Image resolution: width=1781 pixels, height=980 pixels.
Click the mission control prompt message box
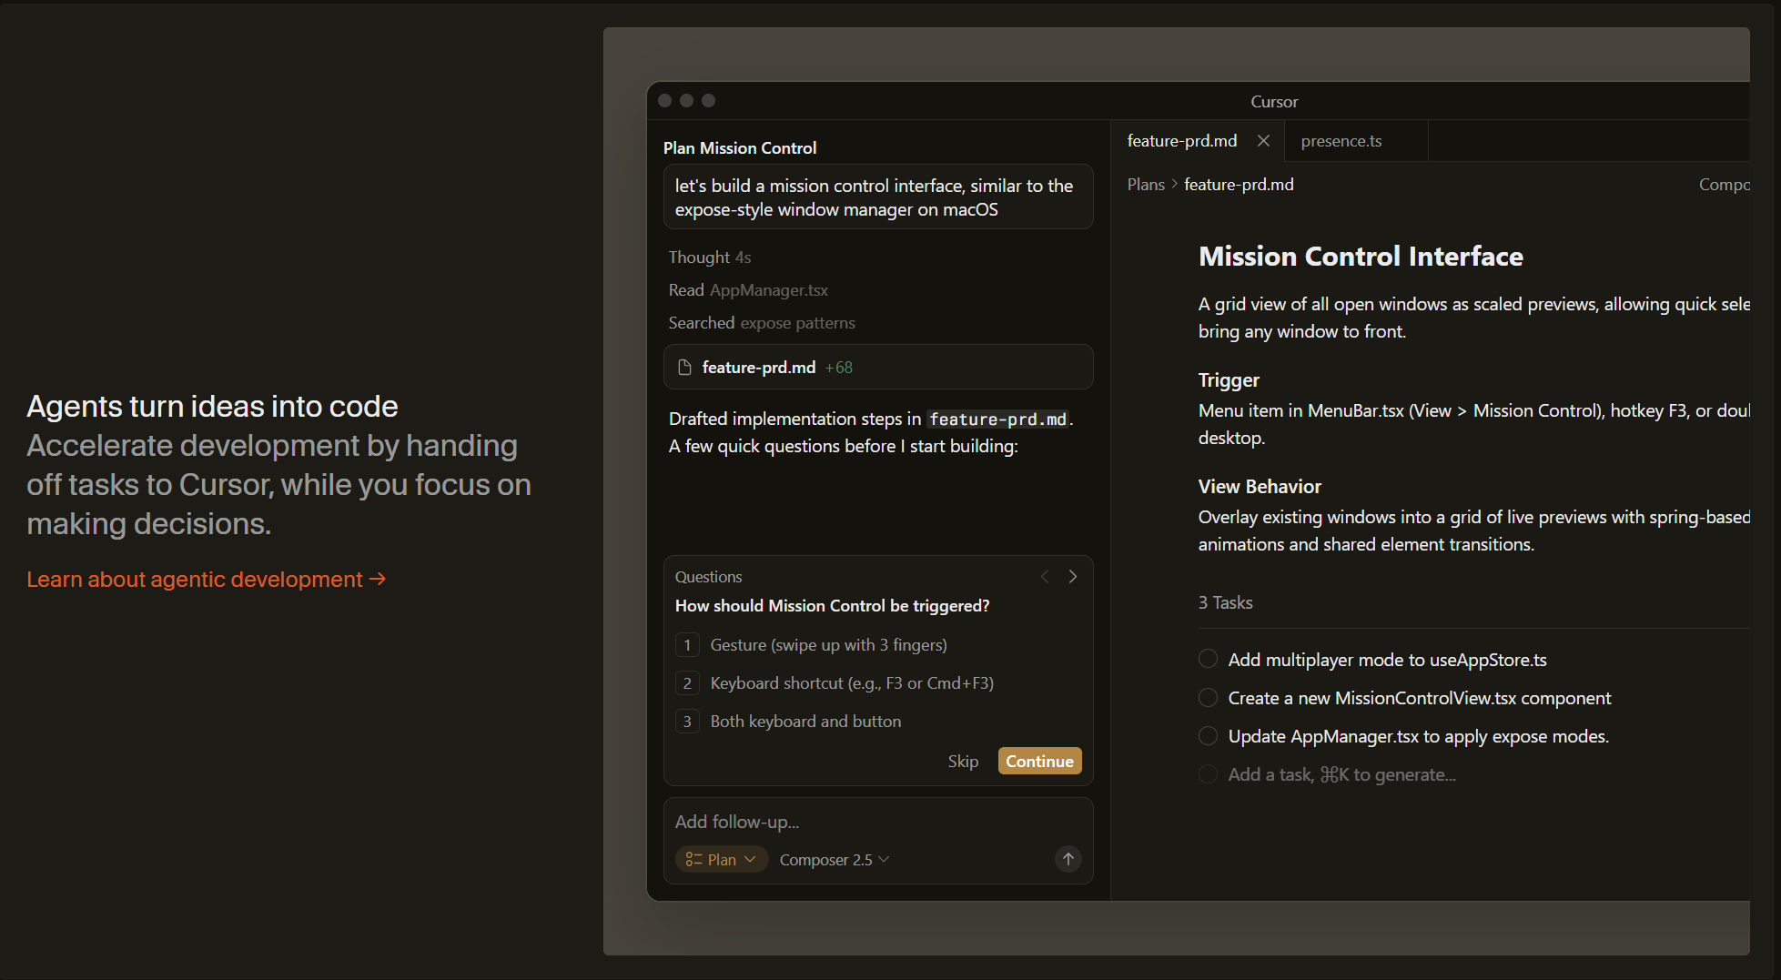click(878, 197)
